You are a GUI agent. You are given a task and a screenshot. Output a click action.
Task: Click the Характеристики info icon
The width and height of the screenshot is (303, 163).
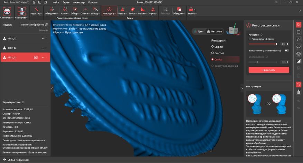pos(23,102)
